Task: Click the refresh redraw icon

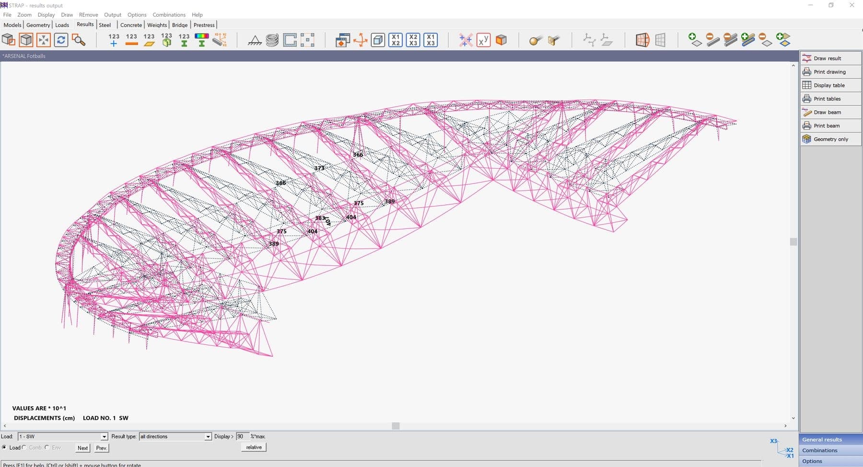Action: [61, 40]
